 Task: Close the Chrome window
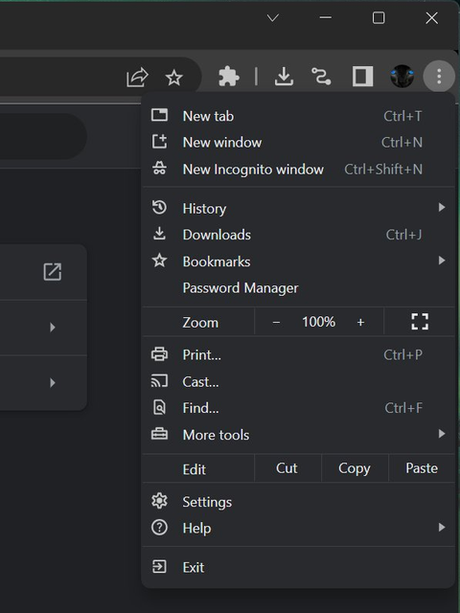432,17
